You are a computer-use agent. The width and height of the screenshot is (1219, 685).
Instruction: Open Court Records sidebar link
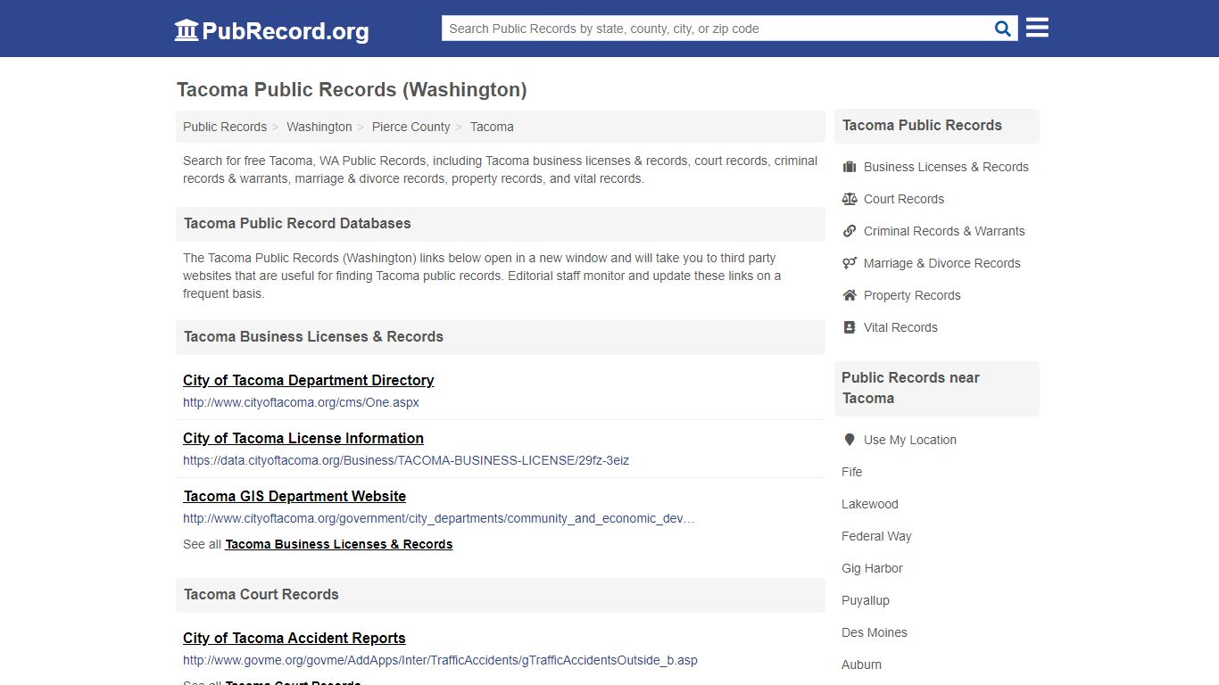(904, 199)
